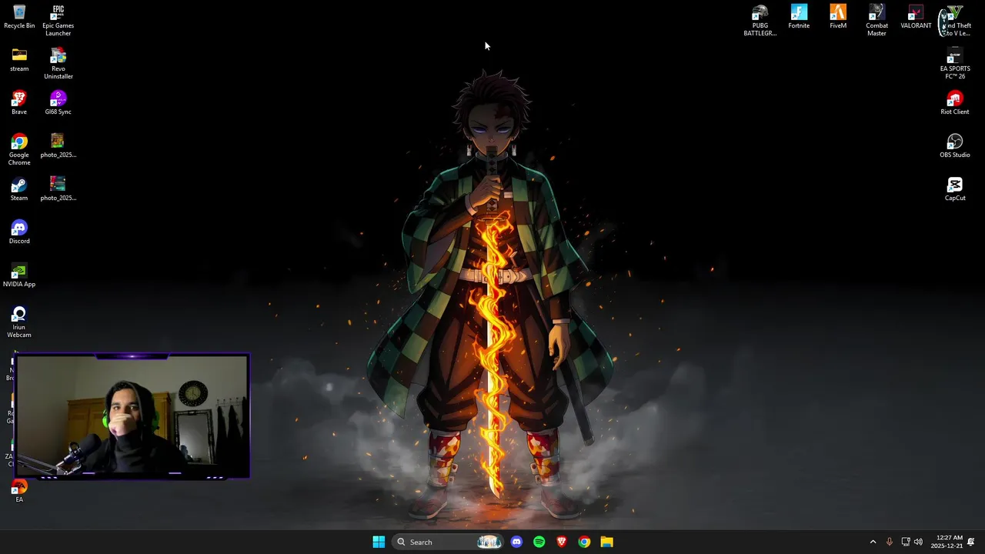Select the CapCut desktop shortcut
The height and width of the screenshot is (554, 985).
click(x=955, y=189)
